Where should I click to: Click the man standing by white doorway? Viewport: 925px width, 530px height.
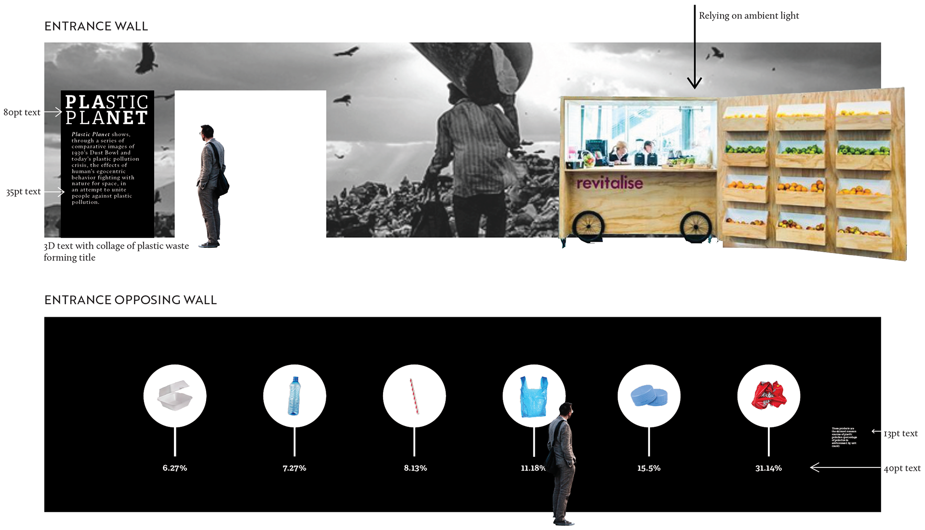(212, 186)
